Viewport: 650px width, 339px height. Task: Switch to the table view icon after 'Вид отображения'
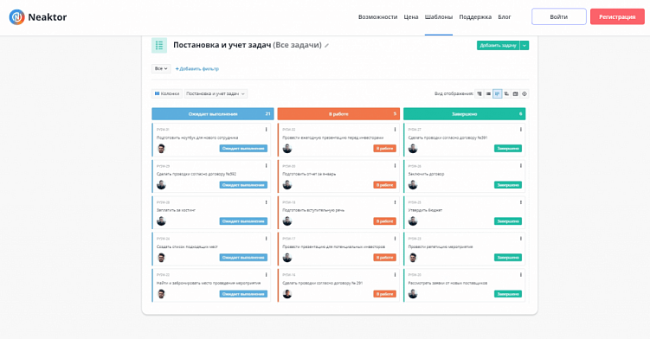[479, 93]
